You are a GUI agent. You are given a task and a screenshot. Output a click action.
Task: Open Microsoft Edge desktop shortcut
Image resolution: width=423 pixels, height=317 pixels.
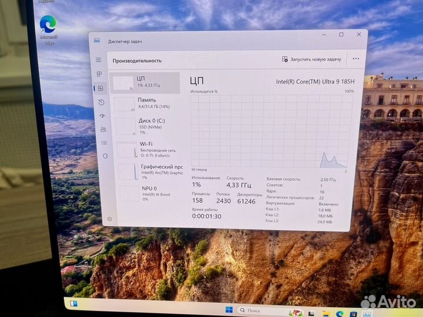pos(48,30)
